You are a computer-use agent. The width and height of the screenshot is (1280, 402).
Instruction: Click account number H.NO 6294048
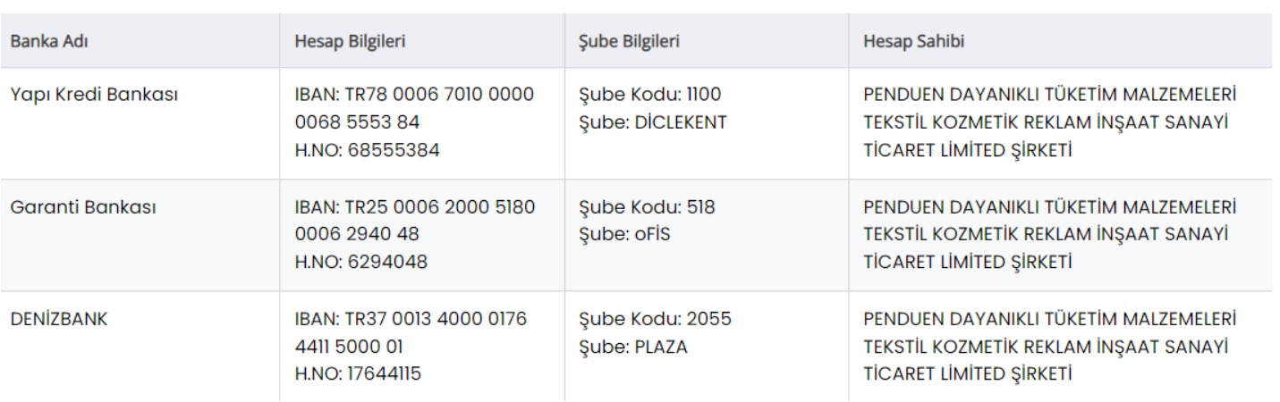pos(361,262)
